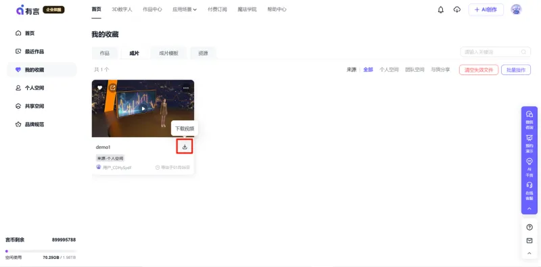Click the 来源·个人空间 tag on demo1
The width and height of the screenshot is (541, 267).
[110, 158]
